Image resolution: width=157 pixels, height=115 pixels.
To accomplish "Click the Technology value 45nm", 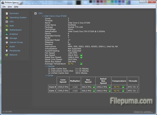I will coord(71,29).
